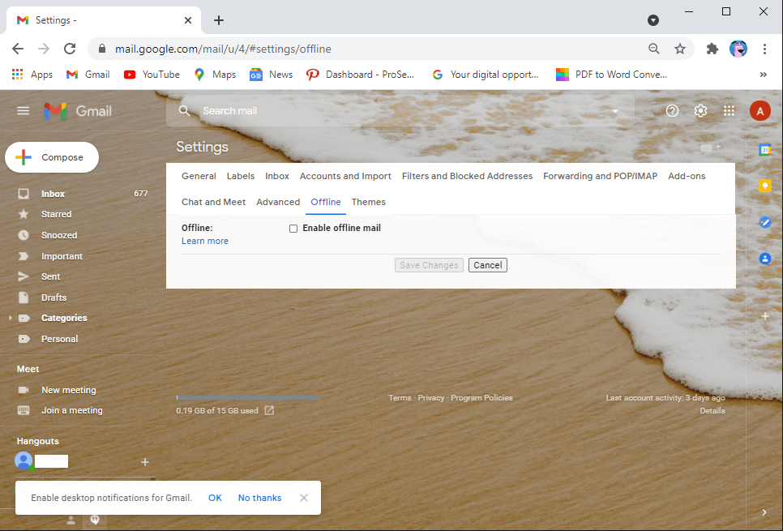Open the Google apps grid
783x531 pixels.
point(729,110)
